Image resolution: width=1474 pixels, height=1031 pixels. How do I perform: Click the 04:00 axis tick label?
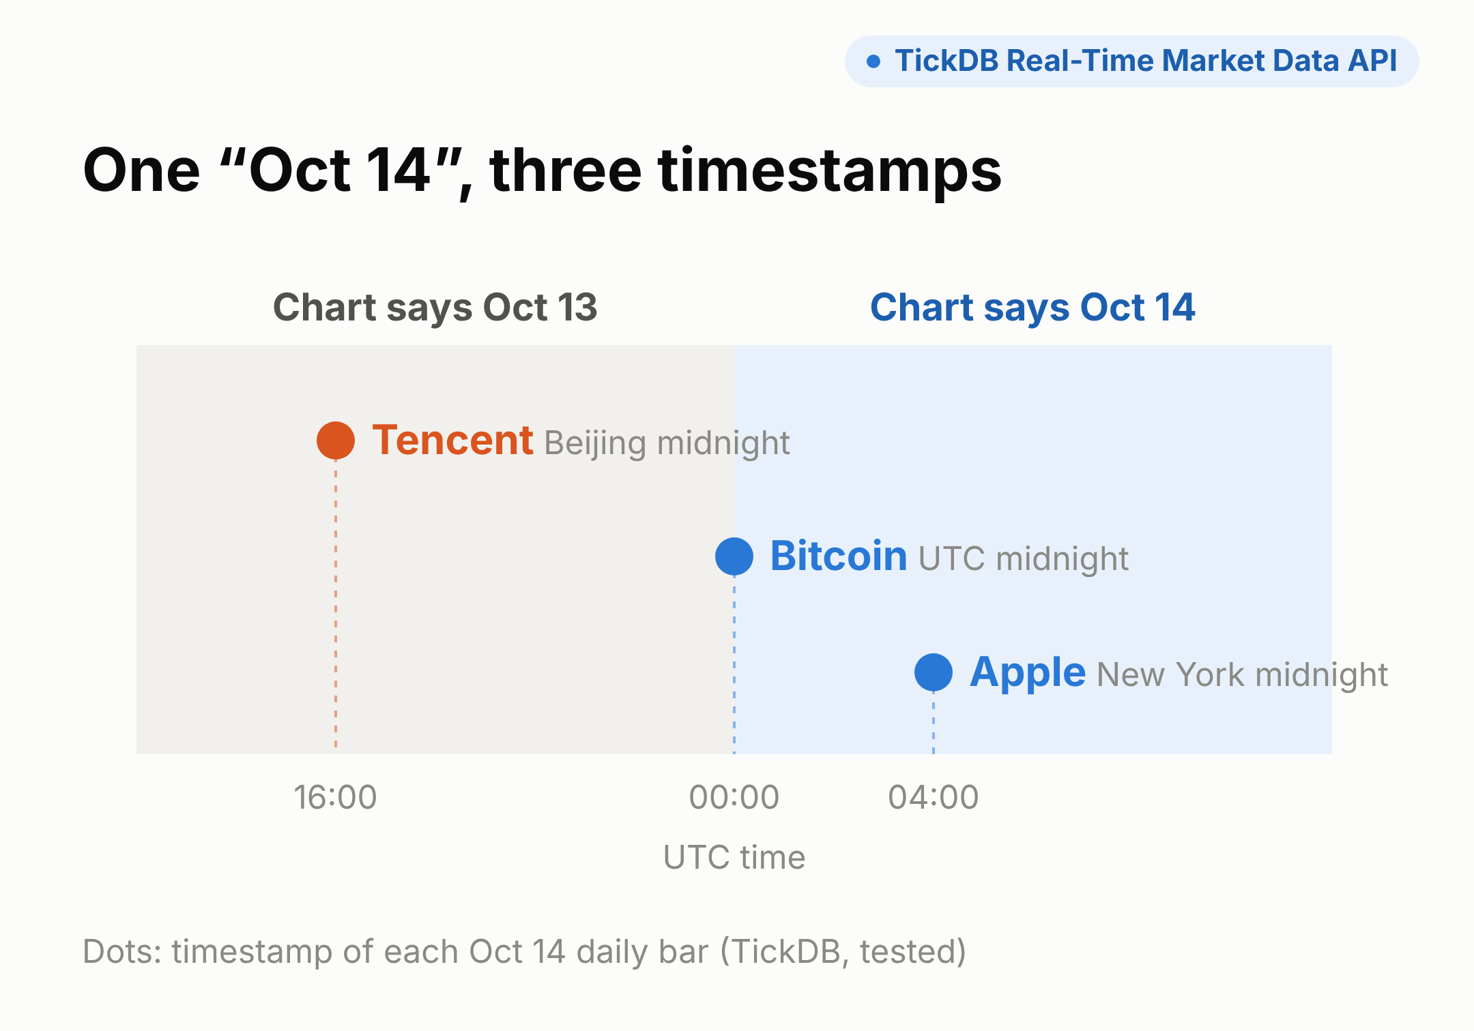(x=934, y=797)
